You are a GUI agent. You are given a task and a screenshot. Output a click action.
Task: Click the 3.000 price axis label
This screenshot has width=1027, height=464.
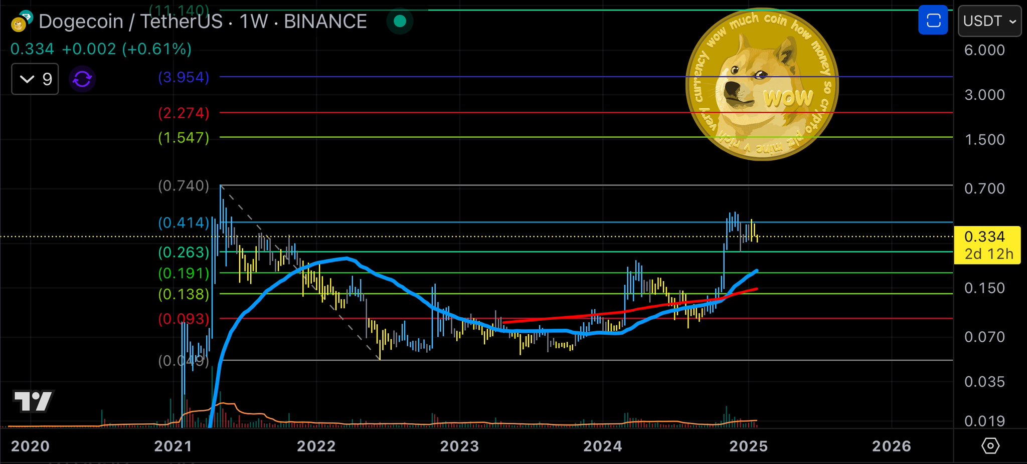[x=984, y=95]
